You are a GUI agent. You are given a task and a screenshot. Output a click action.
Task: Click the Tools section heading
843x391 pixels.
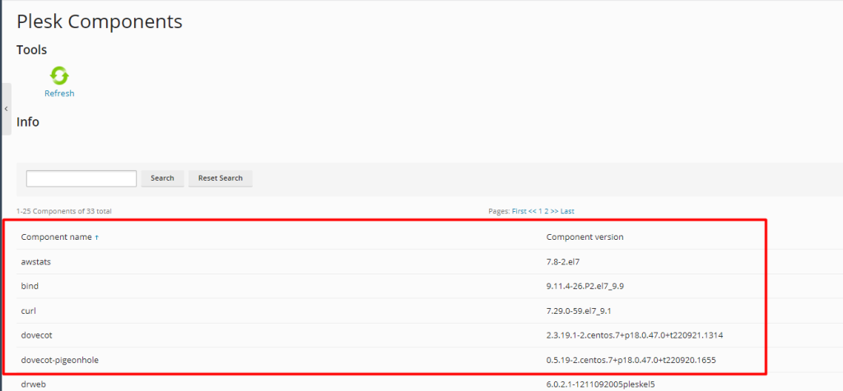(32, 50)
